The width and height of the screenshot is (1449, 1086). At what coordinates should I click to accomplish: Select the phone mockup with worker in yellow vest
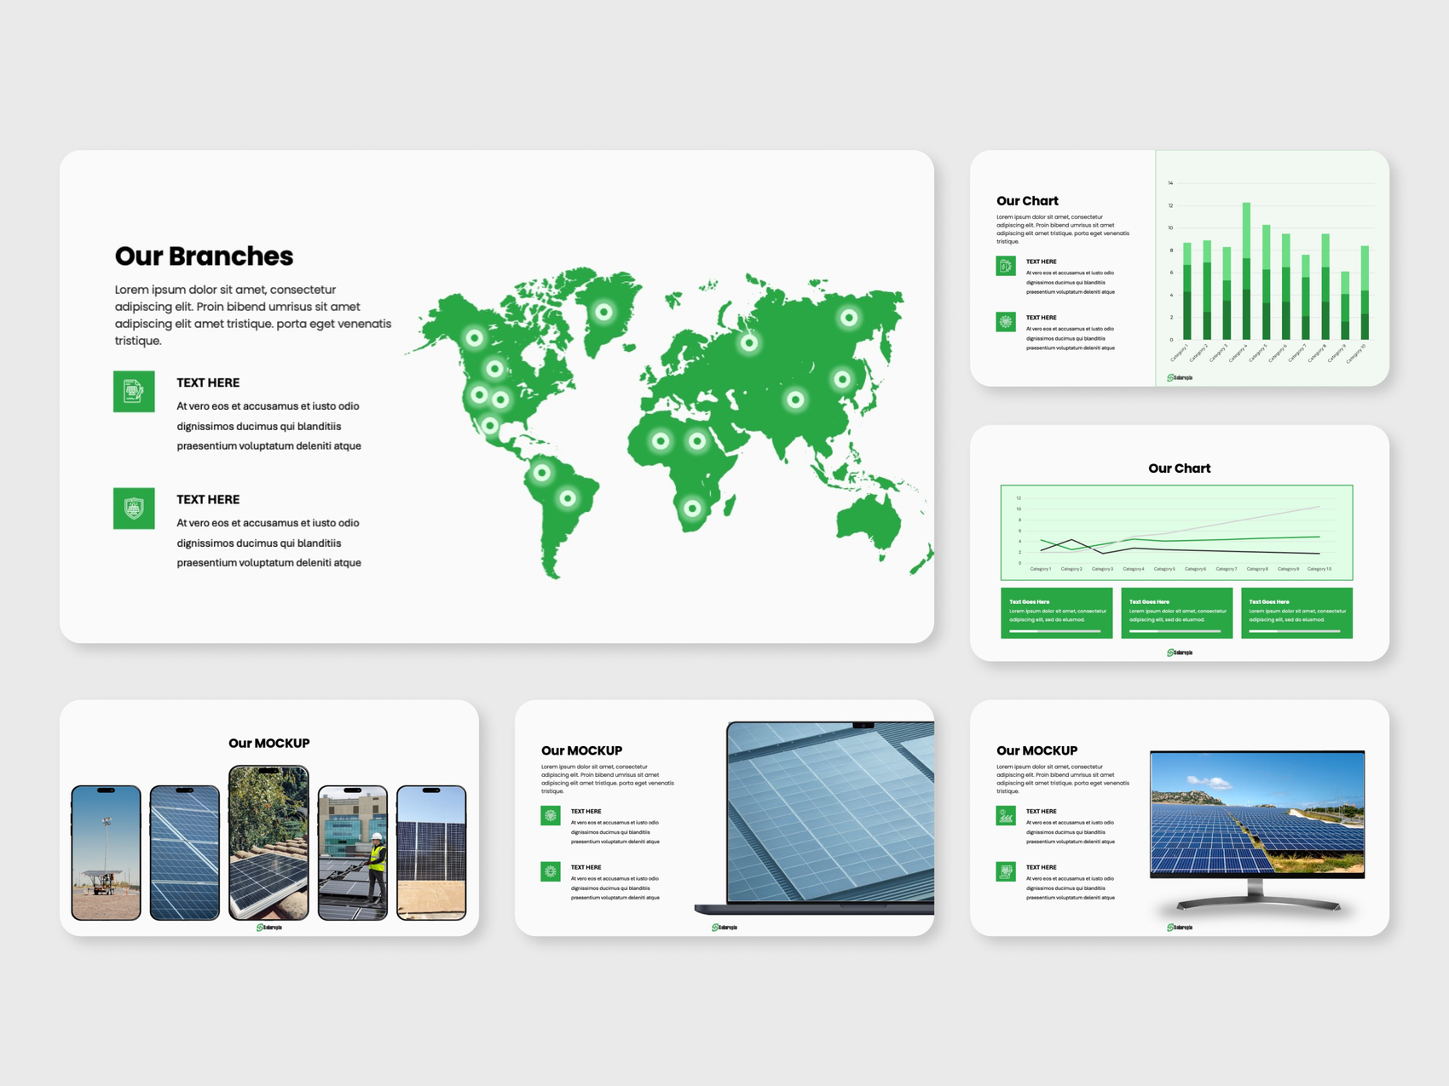click(353, 853)
